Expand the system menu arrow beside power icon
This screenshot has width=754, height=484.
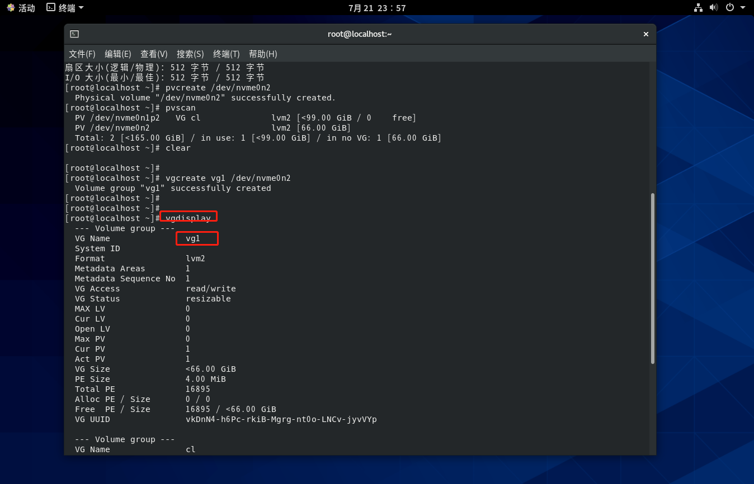coord(743,8)
